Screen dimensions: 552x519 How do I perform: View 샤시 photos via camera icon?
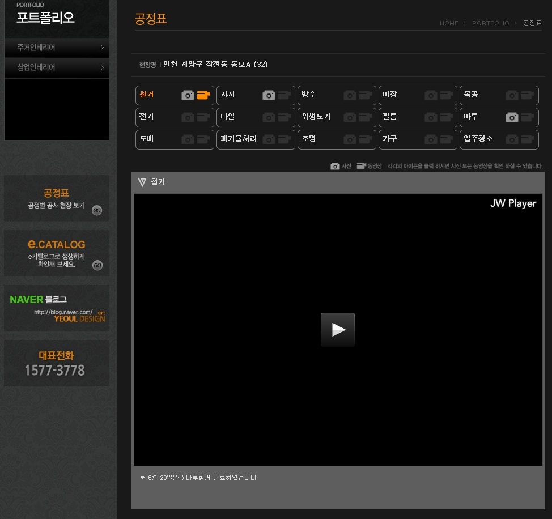(x=269, y=95)
